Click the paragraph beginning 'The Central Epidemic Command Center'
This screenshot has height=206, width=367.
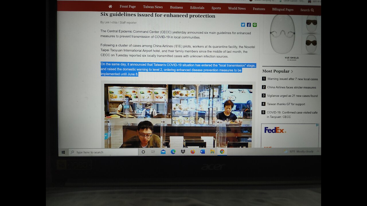pos(175,35)
